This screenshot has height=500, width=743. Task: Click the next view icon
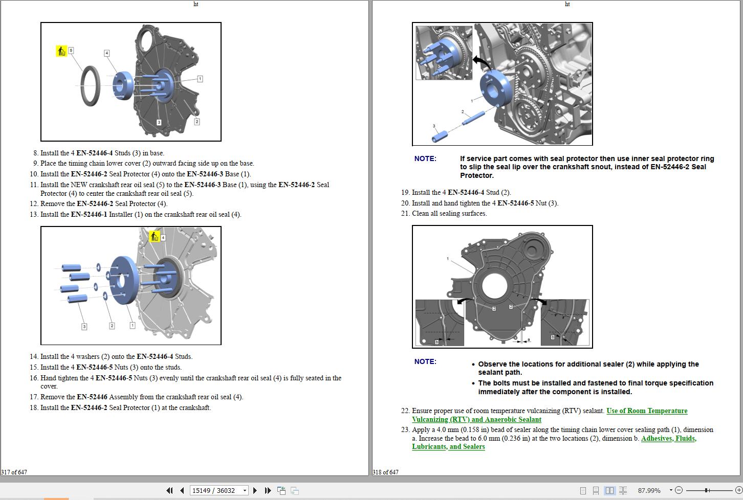pos(295,490)
